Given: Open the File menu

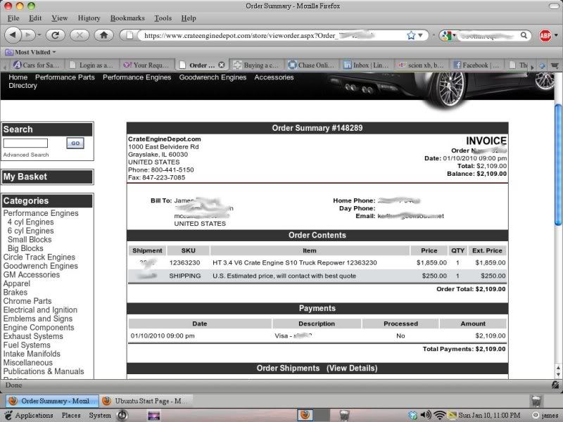Looking at the screenshot, I should click(13, 18).
